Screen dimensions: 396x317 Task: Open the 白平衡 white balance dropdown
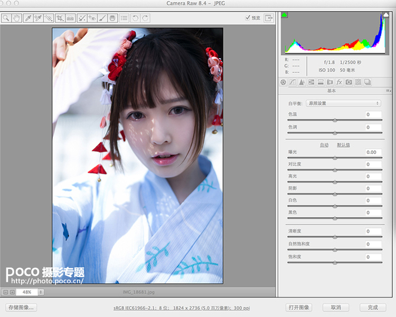point(344,103)
